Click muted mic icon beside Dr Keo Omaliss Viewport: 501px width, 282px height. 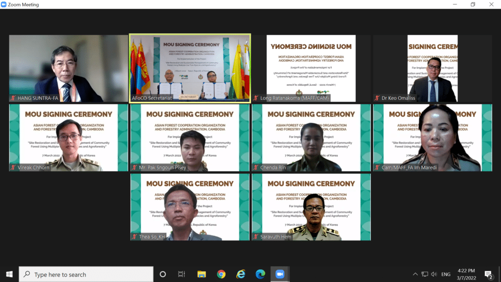click(377, 98)
